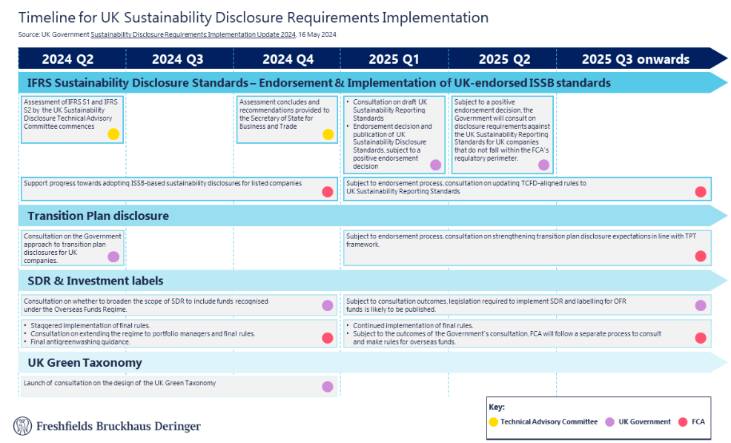This screenshot has width=731, height=443.
Task: Click the purple dot on UK Green Taxonomy launch box
Action: pos(327,385)
